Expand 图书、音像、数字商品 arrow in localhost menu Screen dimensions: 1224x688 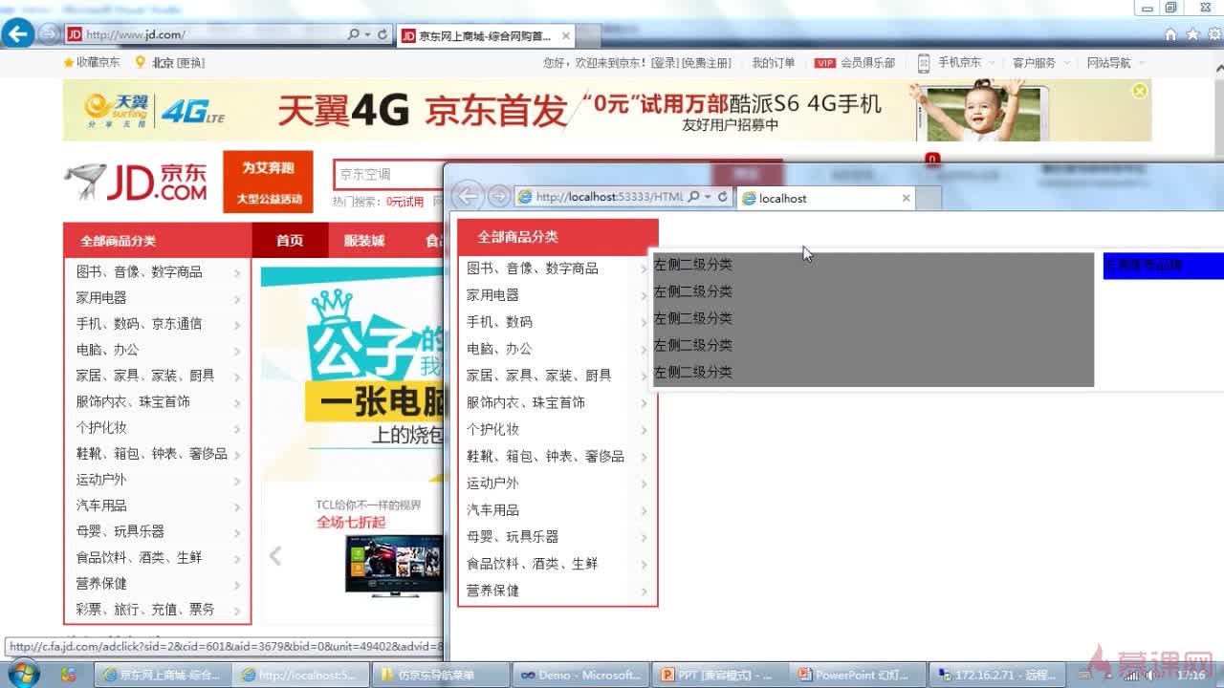coord(644,269)
